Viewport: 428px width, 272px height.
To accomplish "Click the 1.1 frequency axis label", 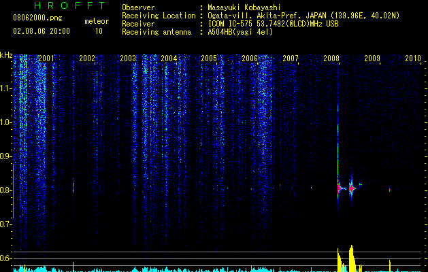I will [x=5, y=88].
